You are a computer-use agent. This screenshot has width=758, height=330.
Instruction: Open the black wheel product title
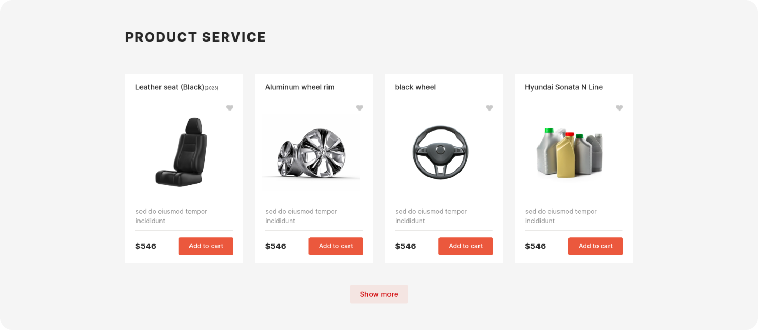(x=415, y=87)
